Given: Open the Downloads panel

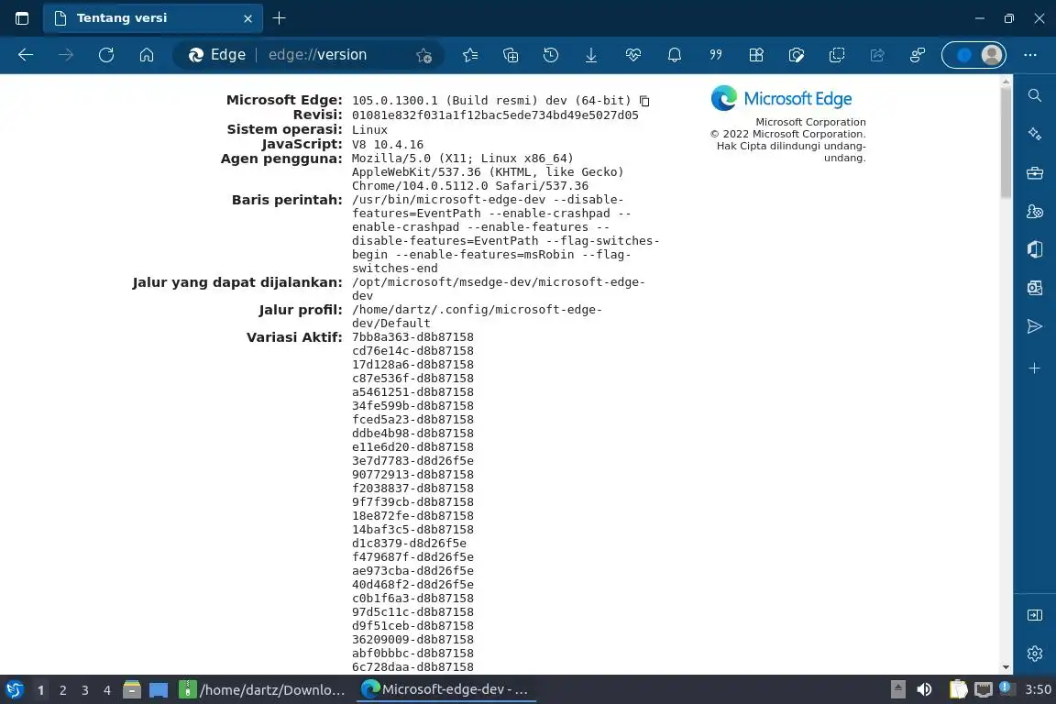Looking at the screenshot, I should coord(591,55).
